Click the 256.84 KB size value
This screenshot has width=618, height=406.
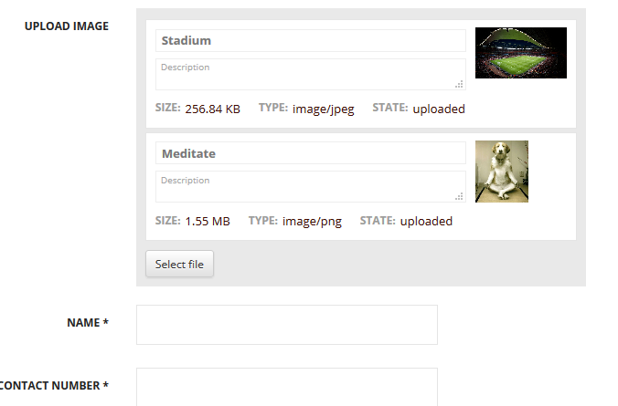(x=212, y=109)
